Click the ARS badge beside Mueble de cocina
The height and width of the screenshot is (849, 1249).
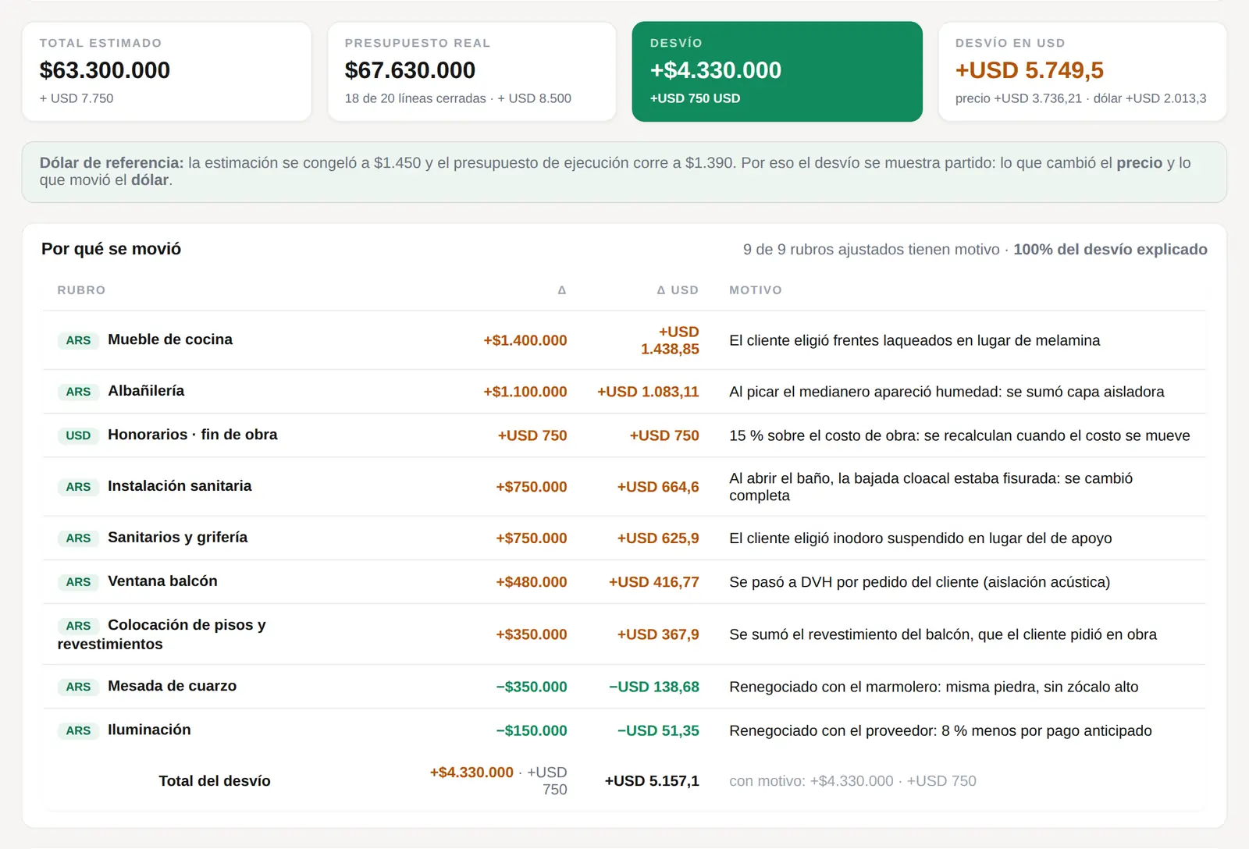click(x=78, y=340)
